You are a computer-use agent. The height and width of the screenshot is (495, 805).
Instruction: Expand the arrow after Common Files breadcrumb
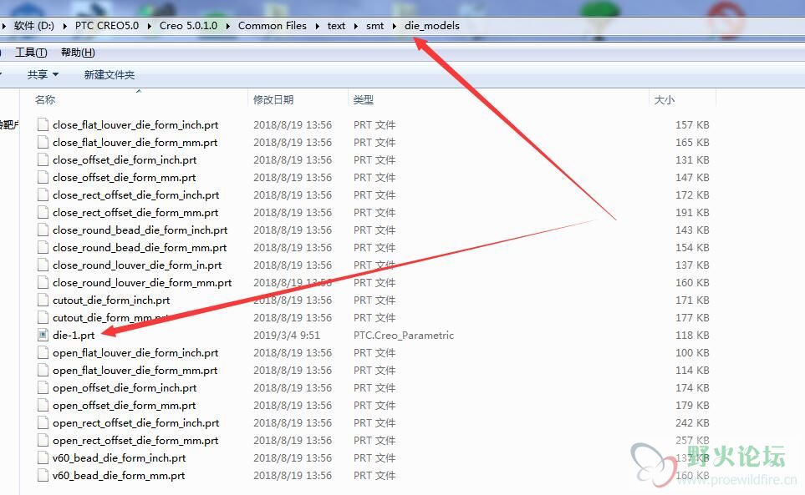click(318, 26)
